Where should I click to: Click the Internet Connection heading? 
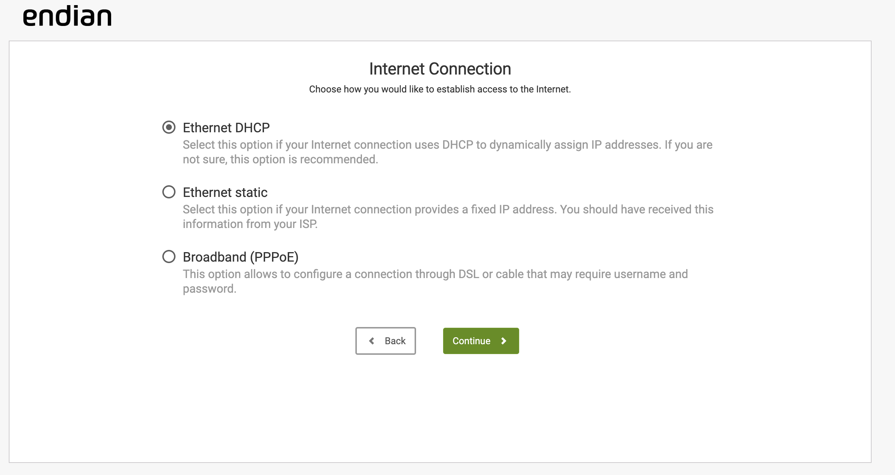coord(440,69)
